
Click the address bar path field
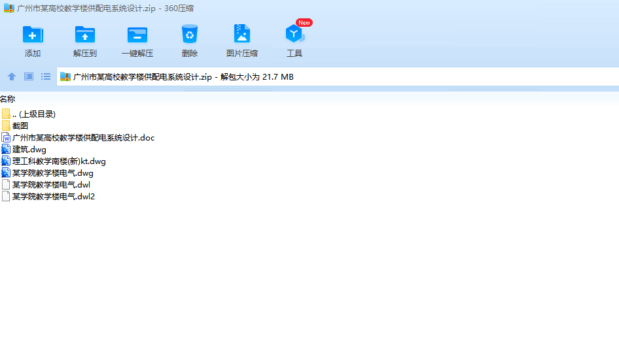pyautogui.click(x=338, y=77)
